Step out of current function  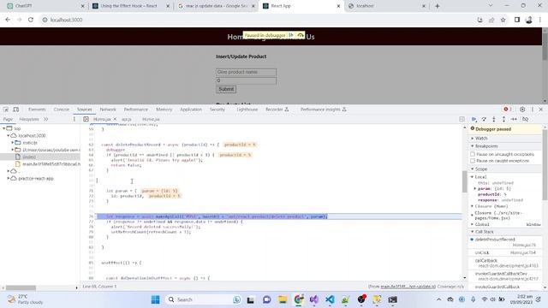503,120
